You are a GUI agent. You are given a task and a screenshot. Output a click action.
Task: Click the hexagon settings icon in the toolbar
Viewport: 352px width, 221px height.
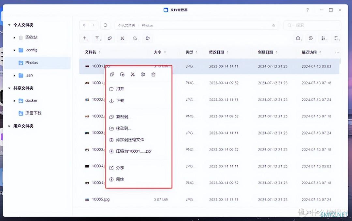coord(311,38)
